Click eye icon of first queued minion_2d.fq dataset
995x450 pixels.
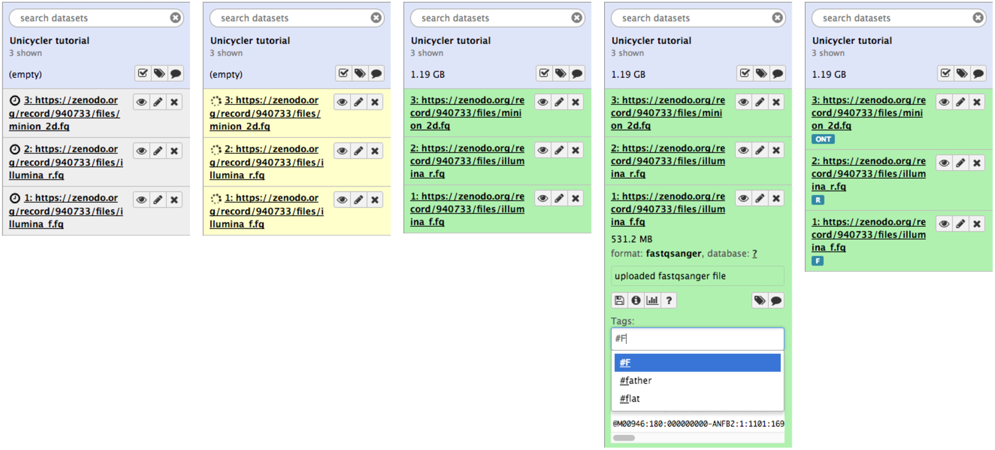(x=142, y=102)
